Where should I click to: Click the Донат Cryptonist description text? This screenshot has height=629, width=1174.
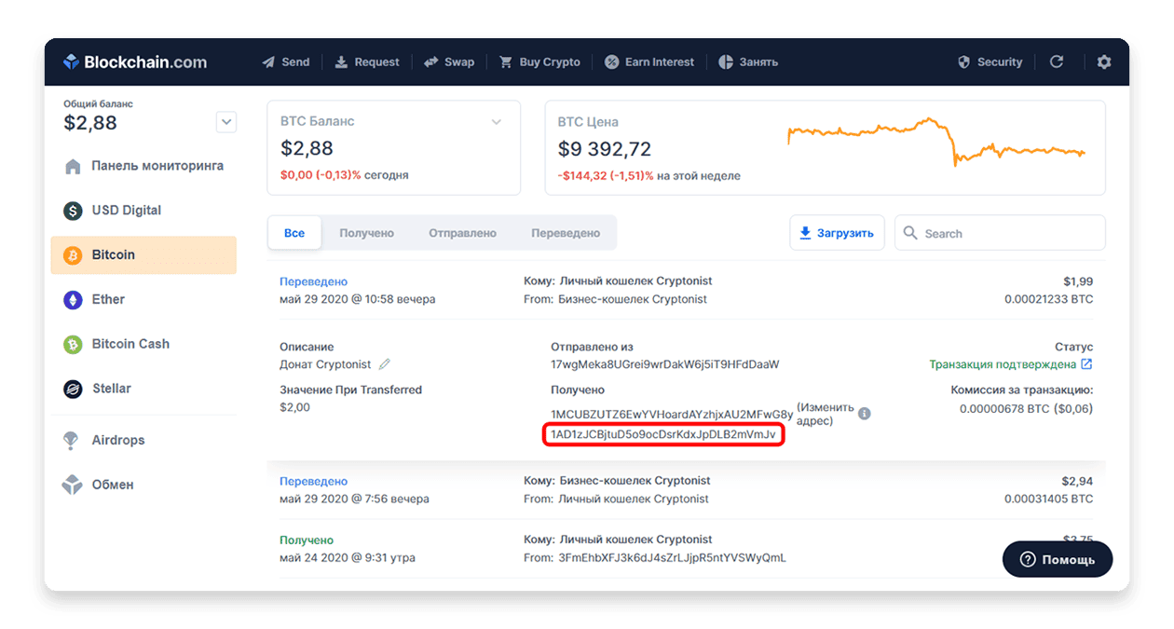[325, 364]
